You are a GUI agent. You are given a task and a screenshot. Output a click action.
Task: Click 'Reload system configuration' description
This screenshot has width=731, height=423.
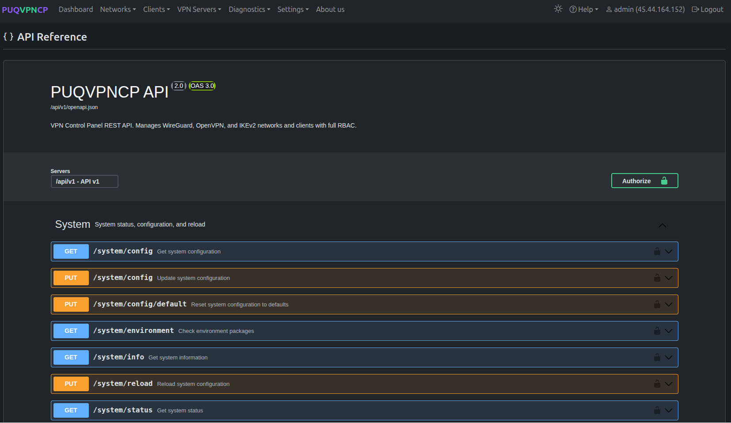(x=193, y=384)
